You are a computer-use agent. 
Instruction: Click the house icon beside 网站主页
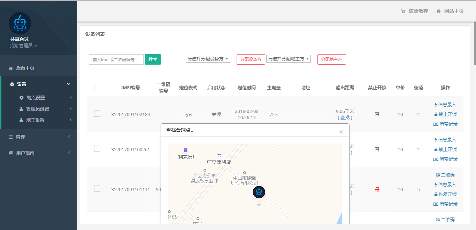point(439,11)
